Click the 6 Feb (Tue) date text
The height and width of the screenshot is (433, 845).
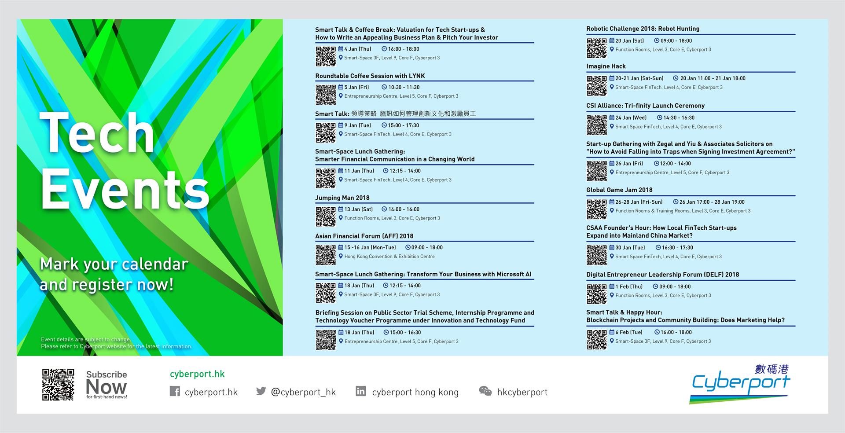pos(629,332)
